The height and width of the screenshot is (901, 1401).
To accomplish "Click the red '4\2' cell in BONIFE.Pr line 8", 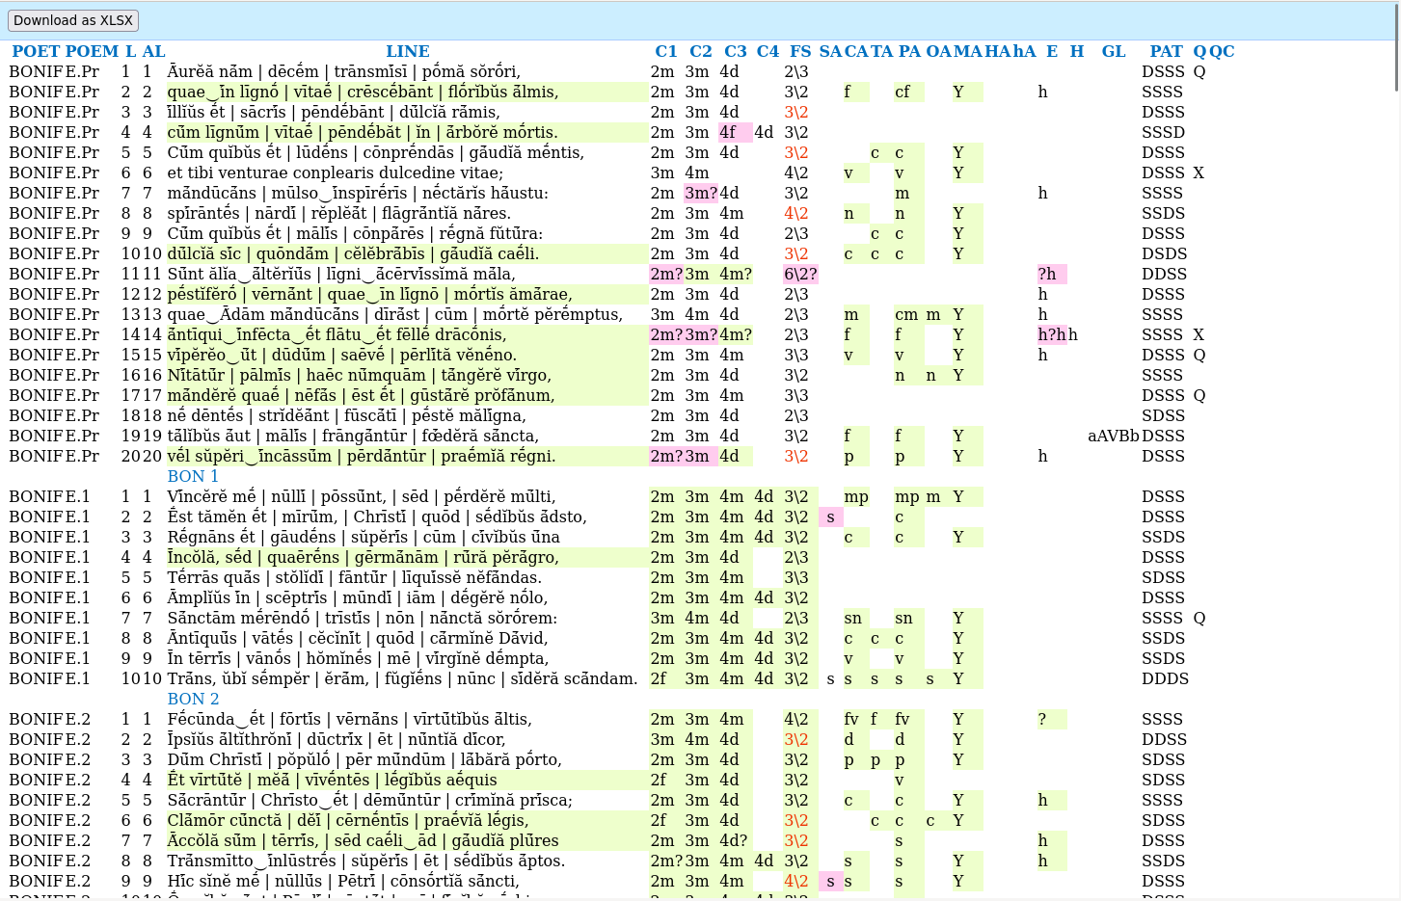I will tap(800, 213).
